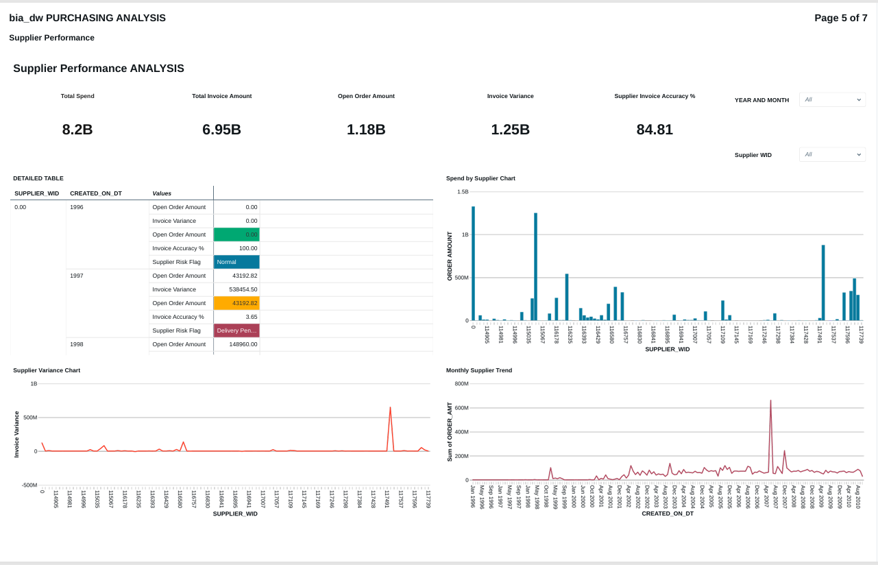Select the 1998 year row in table
This screenshot has width=878, height=565.
(77, 344)
